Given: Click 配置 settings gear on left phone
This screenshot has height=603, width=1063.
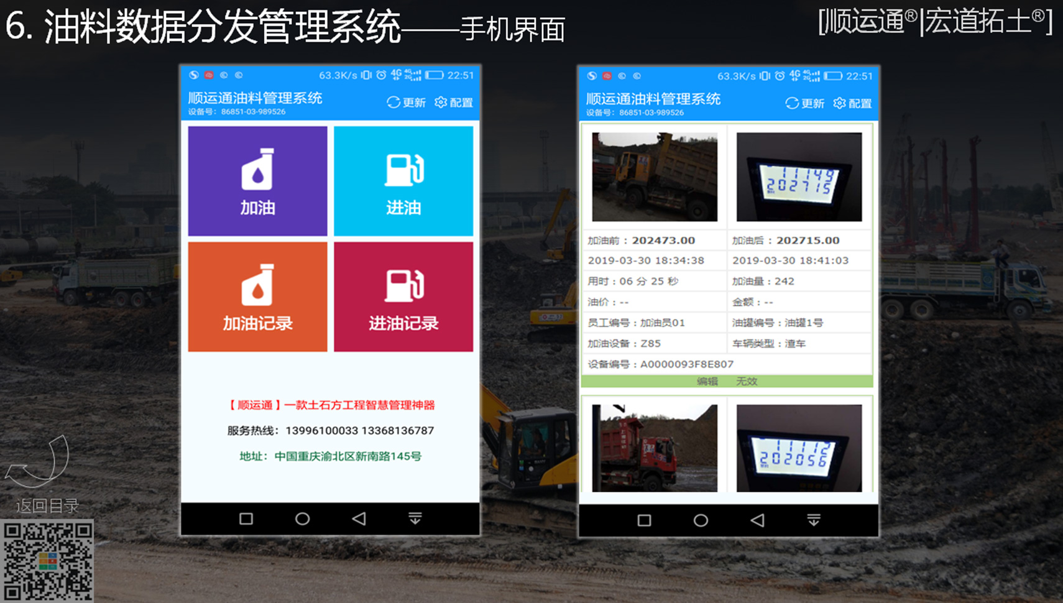Looking at the screenshot, I should [x=454, y=103].
